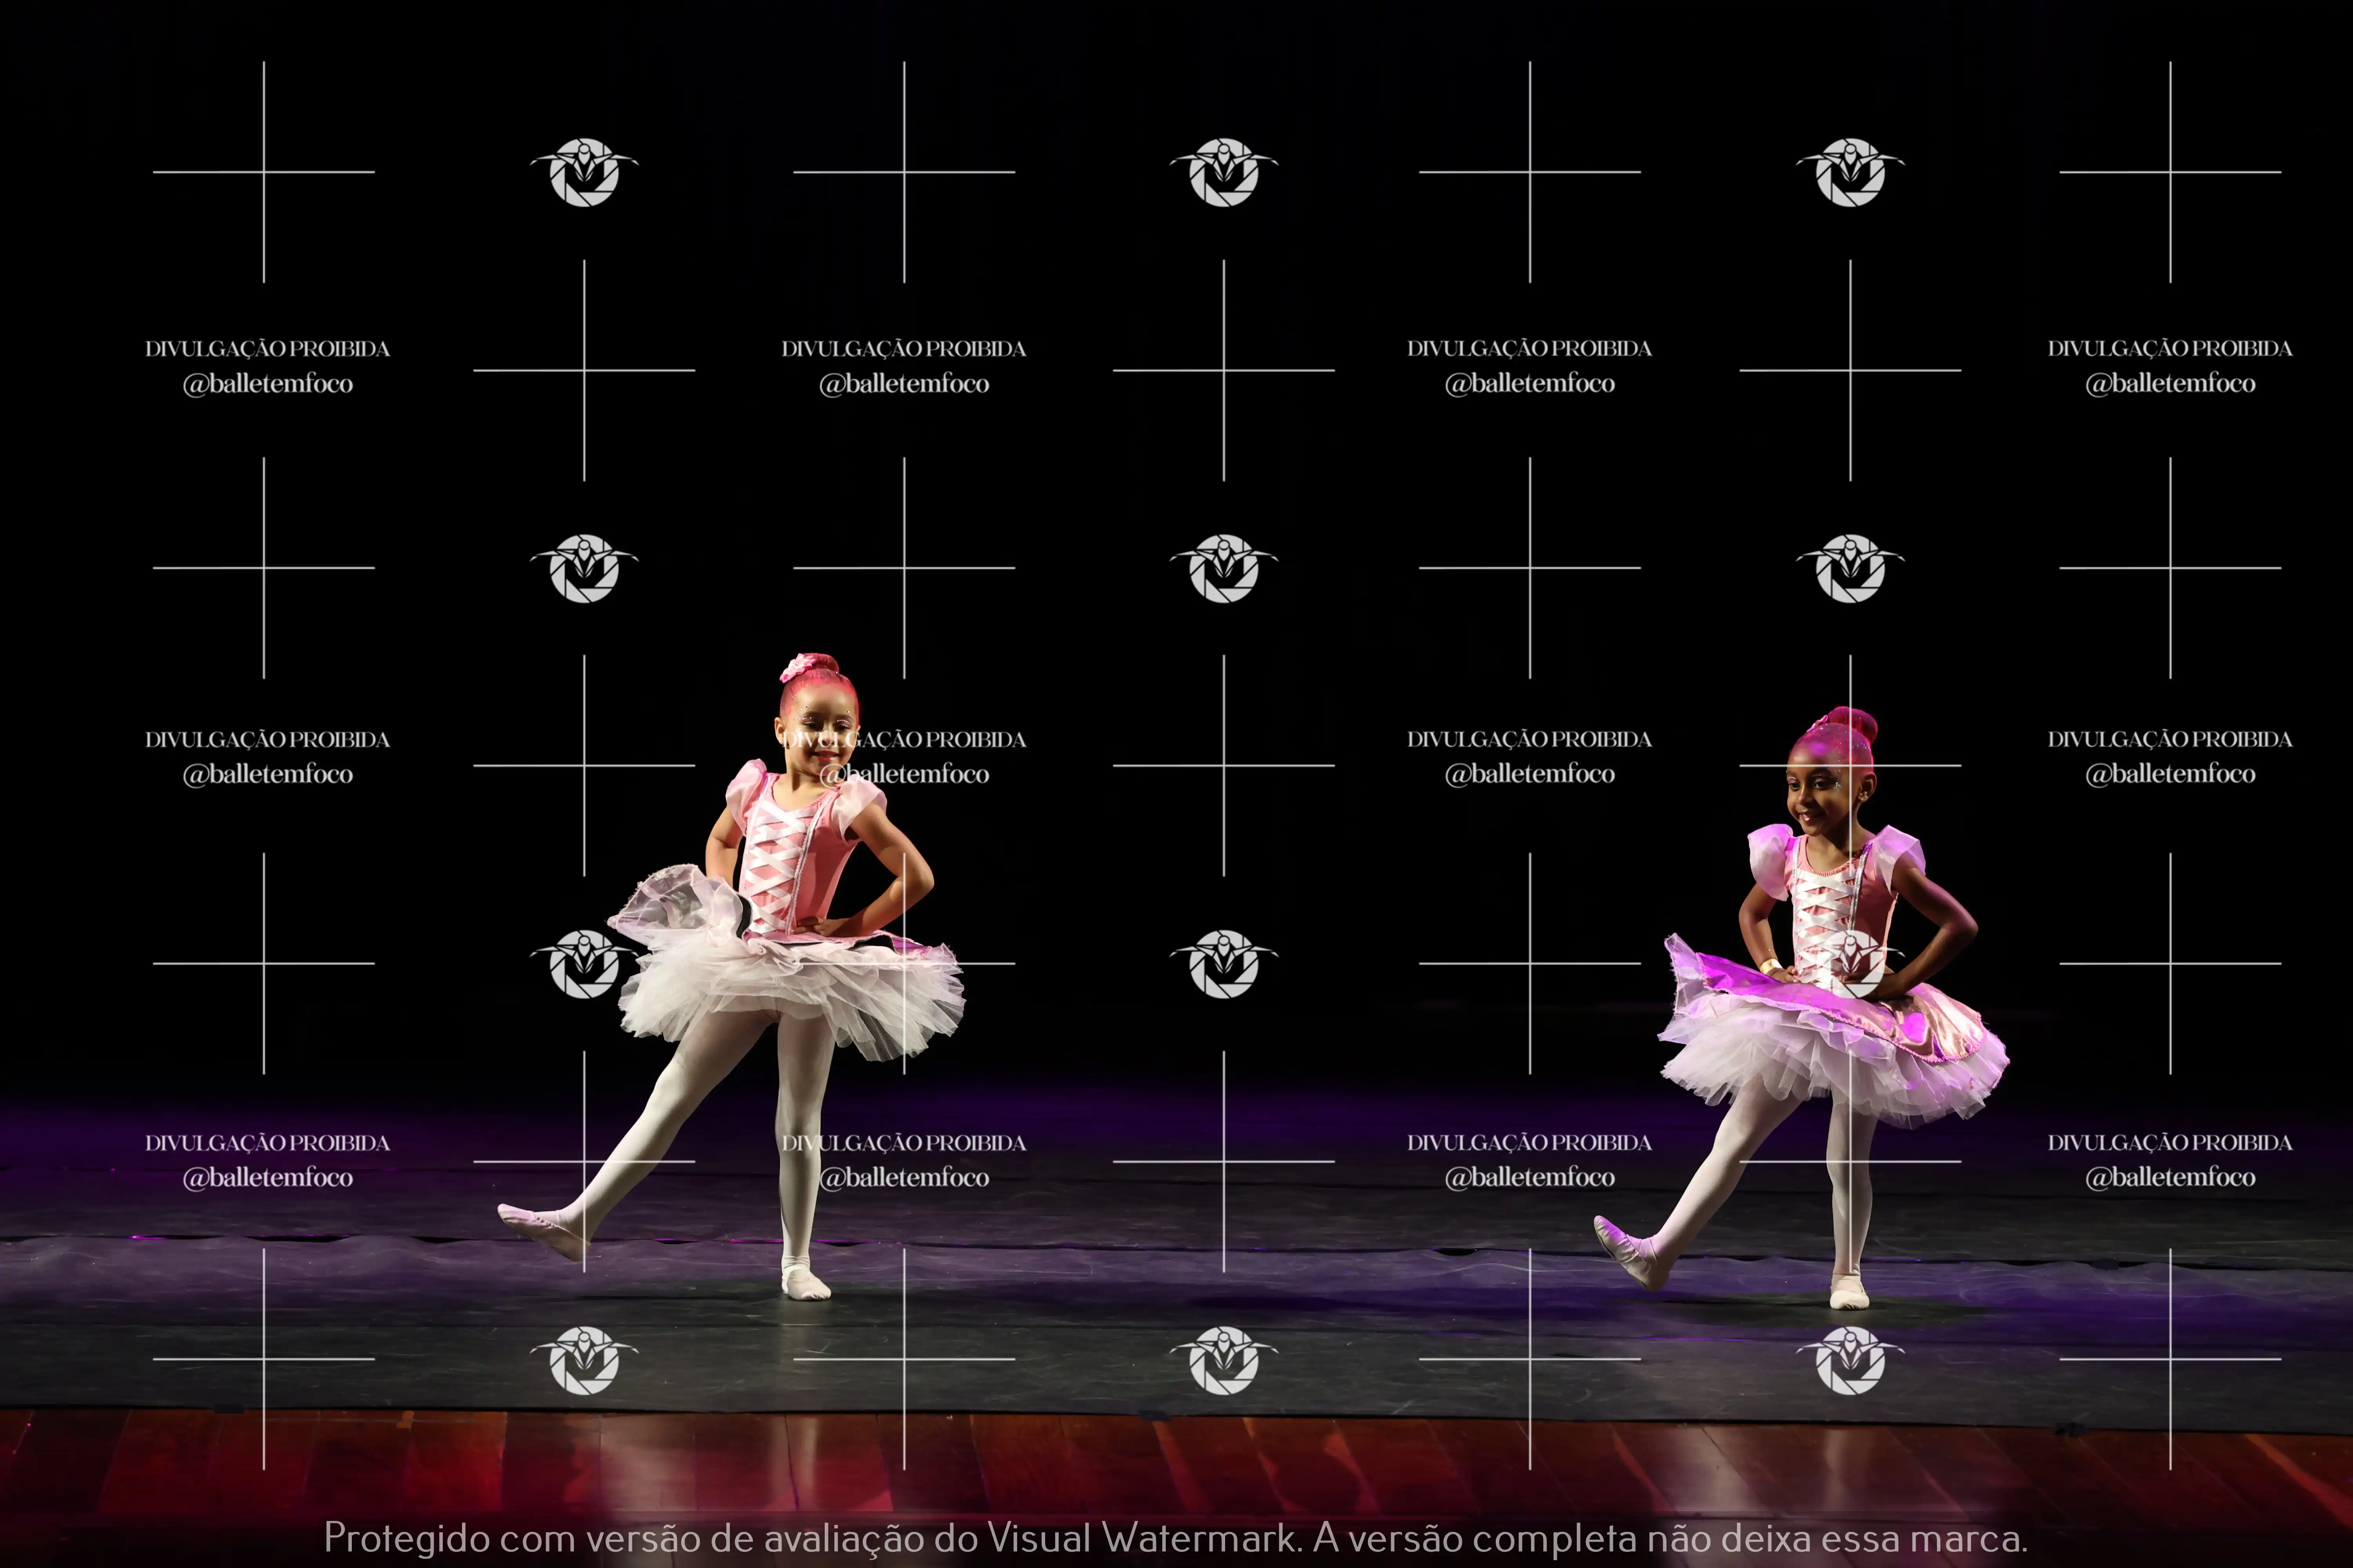Click the top-left camera logo watermark
The height and width of the screenshot is (1568, 2353).
[584, 172]
